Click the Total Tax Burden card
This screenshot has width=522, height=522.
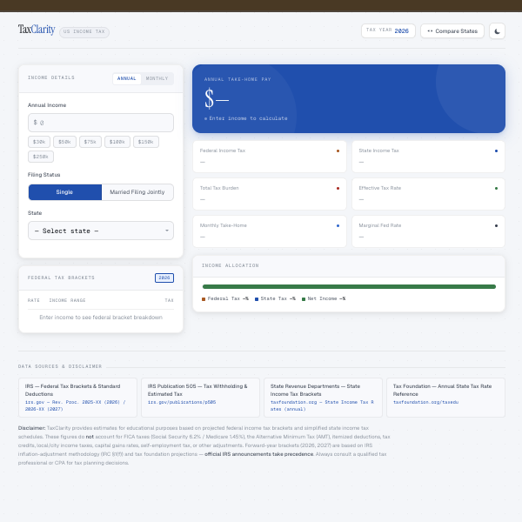[x=270, y=194]
